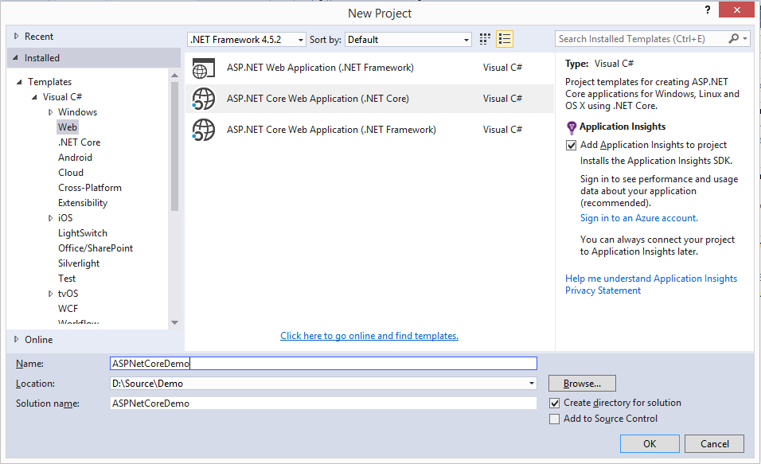Image resolution: width=761 pixels, height=464 pixels.
Task: Enable Add to Source Control
Action: click(555, 419)
